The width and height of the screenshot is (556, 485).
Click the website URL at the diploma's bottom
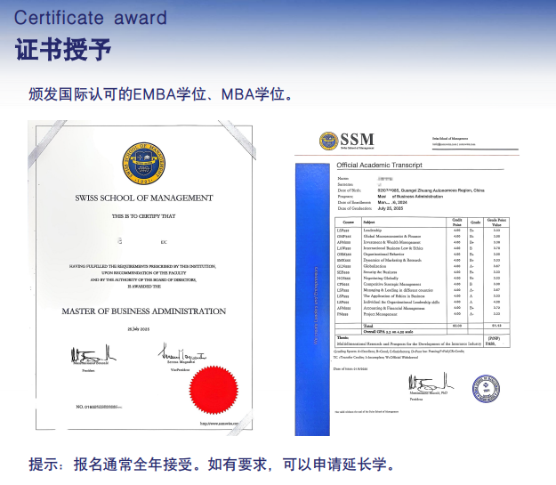pos(219,423)
